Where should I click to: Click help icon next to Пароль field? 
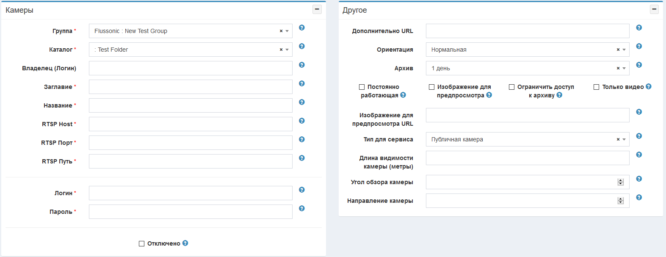click(x=301, y=208)
